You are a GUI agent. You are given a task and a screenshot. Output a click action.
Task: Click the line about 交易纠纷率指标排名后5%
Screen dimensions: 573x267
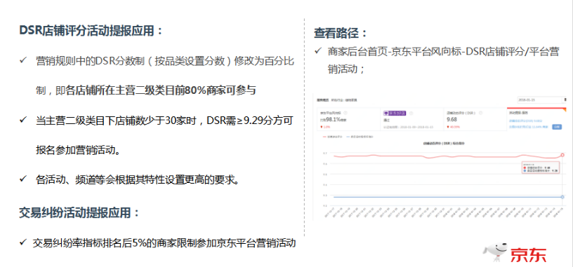164,243
